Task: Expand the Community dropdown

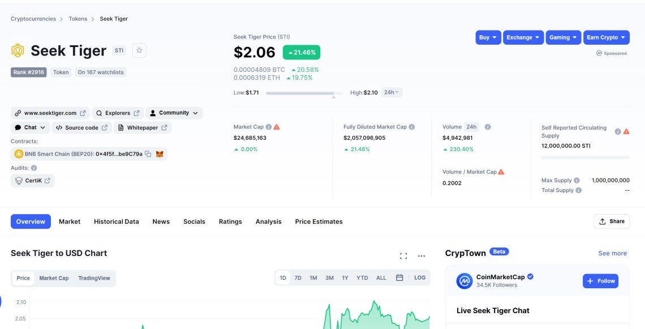Action: coord(174,113)
